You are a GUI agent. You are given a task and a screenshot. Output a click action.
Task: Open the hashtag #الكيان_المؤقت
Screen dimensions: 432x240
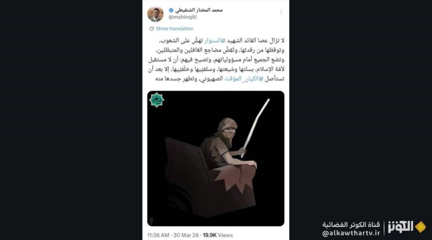coord(244,79)
